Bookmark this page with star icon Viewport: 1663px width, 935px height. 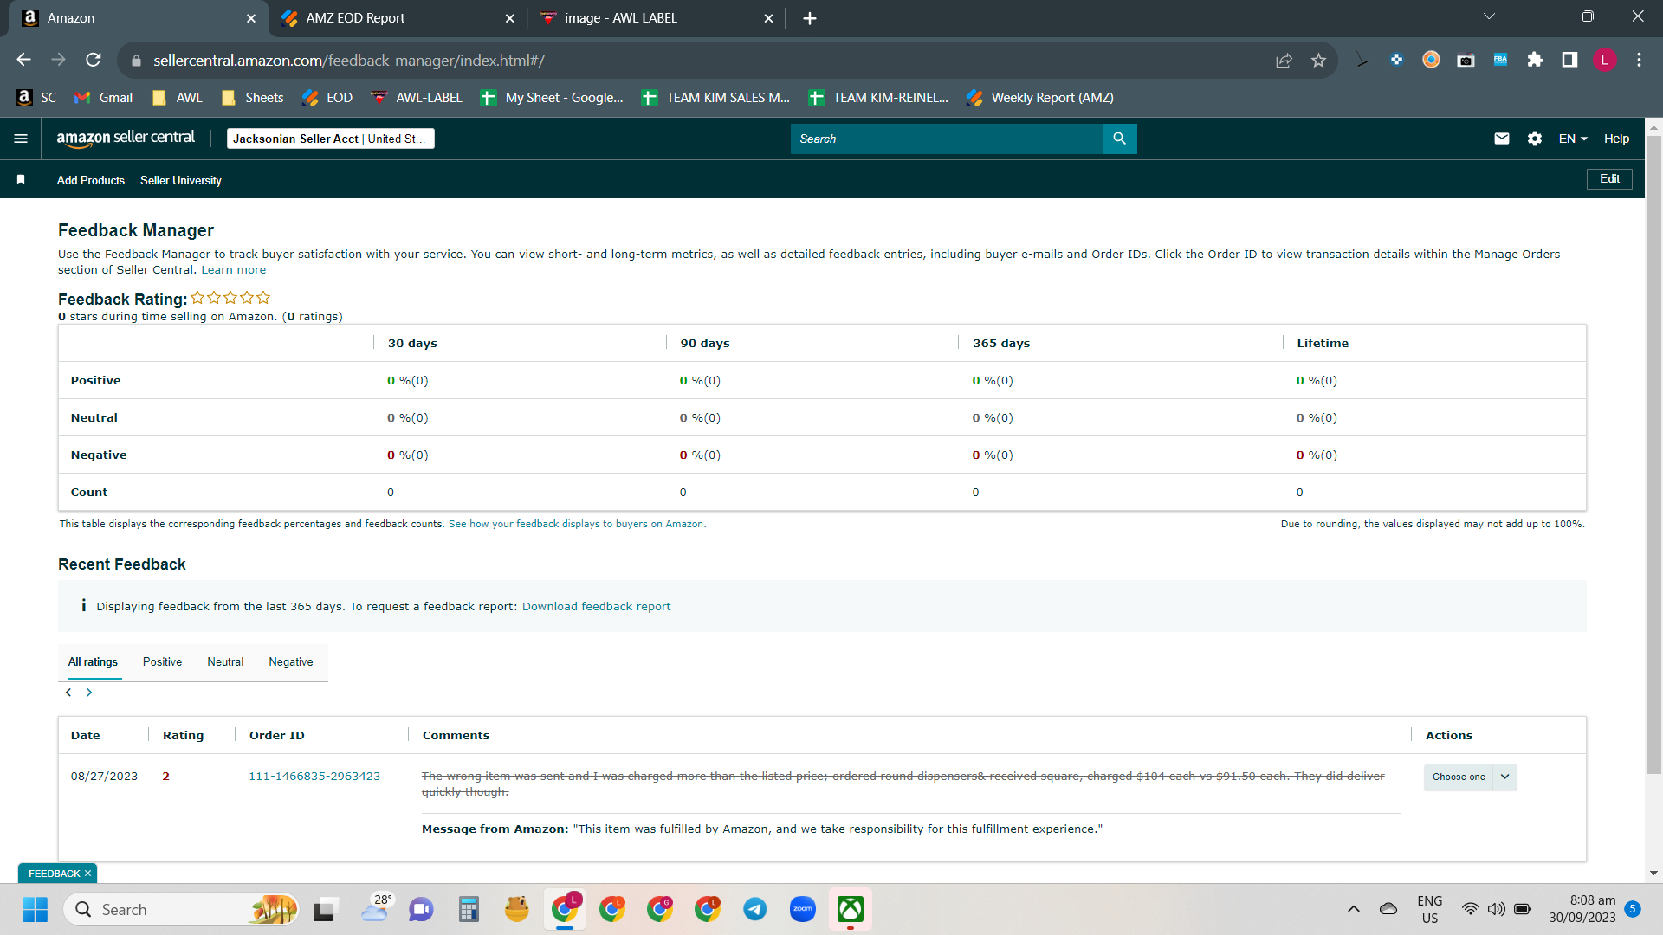click(x=1318, y=60)
